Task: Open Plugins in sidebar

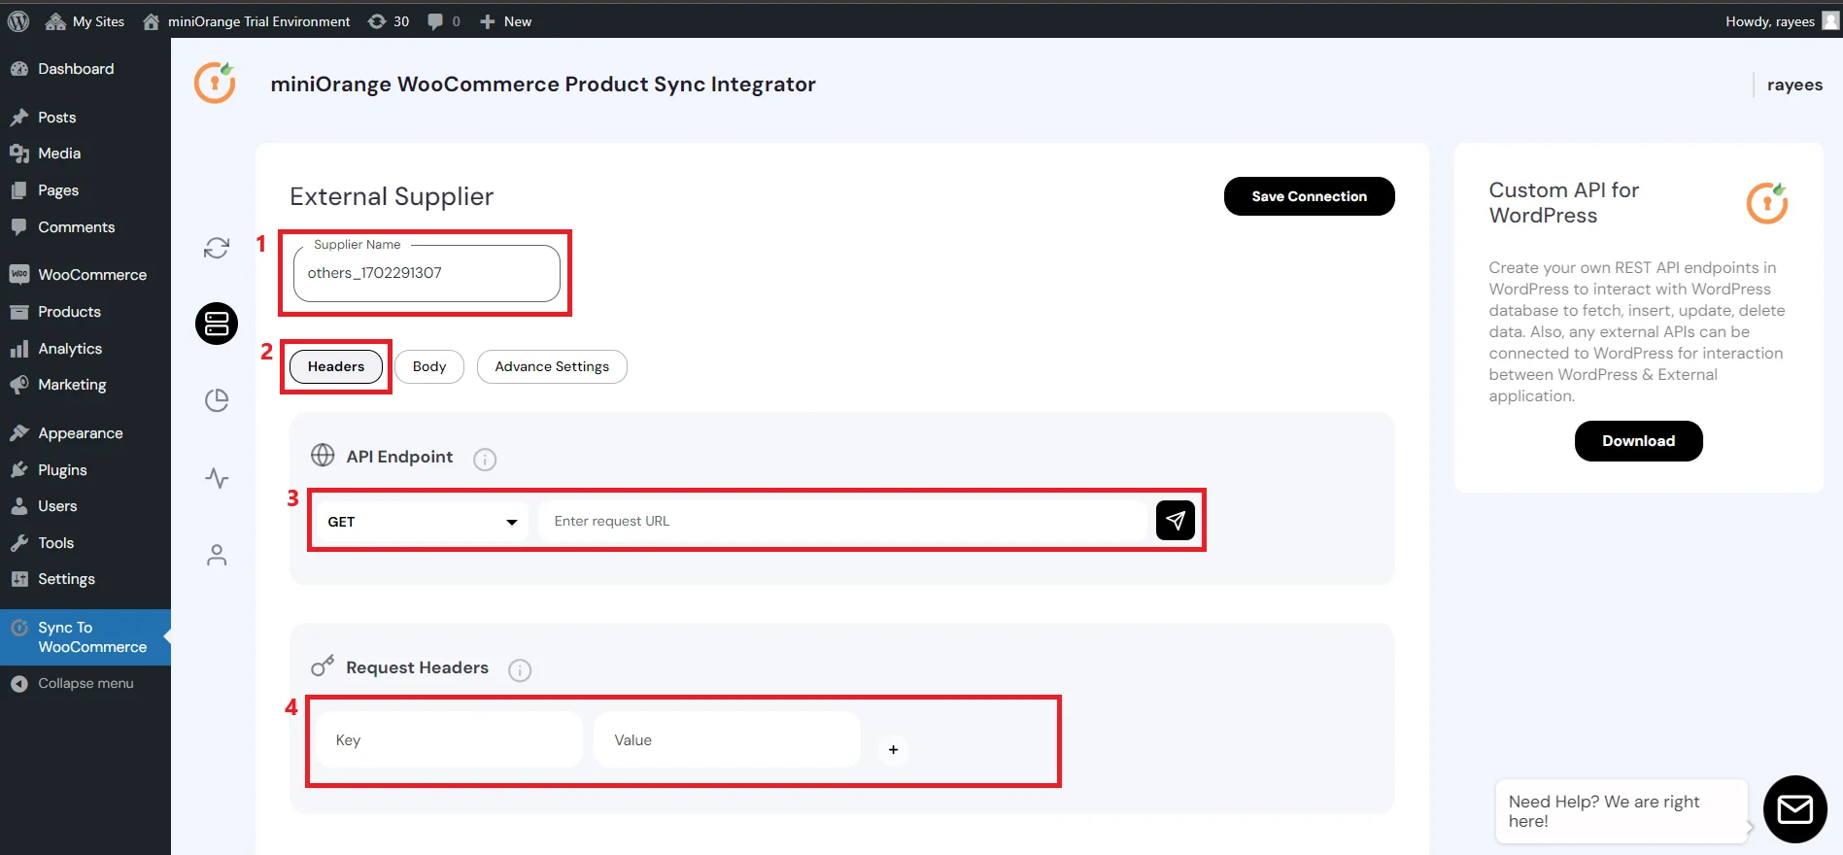Action: pos(85,469)
